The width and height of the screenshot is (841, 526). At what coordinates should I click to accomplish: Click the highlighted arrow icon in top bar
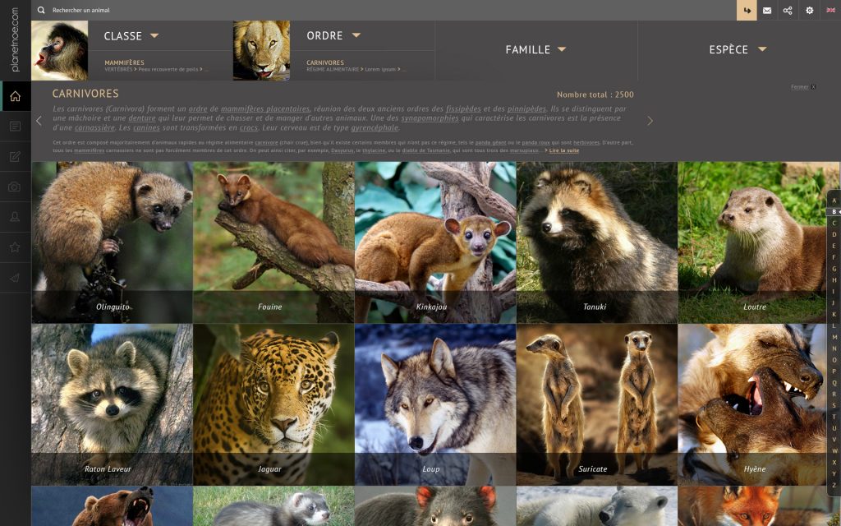click(x=747, y=10)
